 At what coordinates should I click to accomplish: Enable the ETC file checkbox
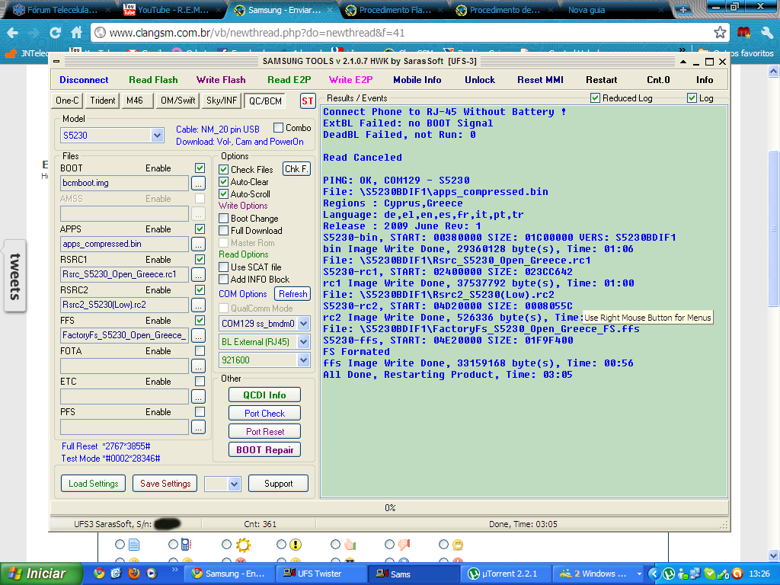(200, 381)
